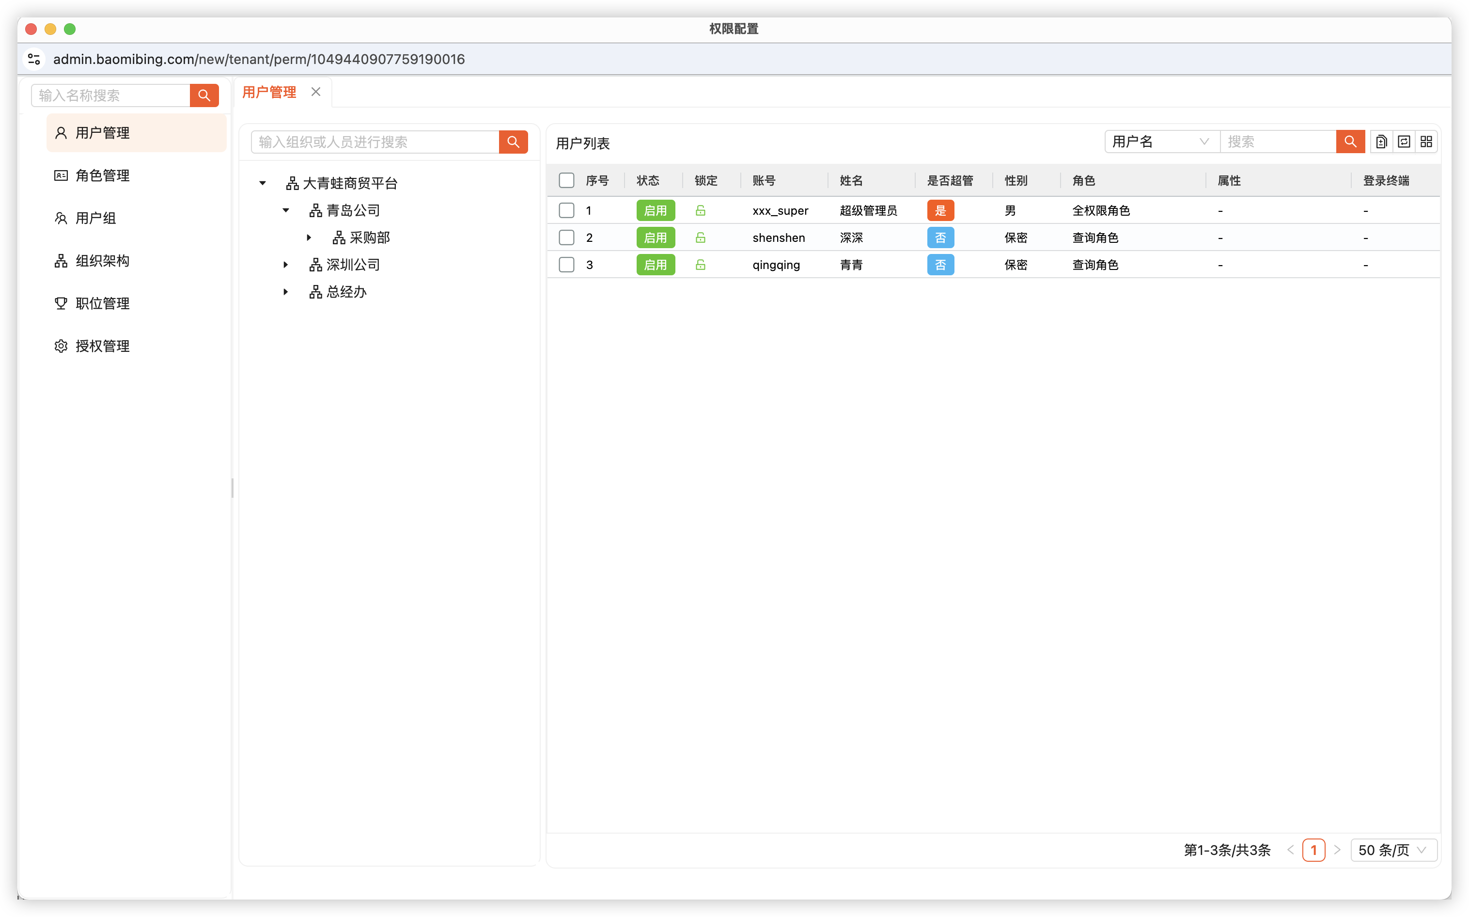Image resolution: width=1469 pixels, height=917 pixels.
Task: Check the checkbox for xxx_super row
Action: tap(566, 210)
